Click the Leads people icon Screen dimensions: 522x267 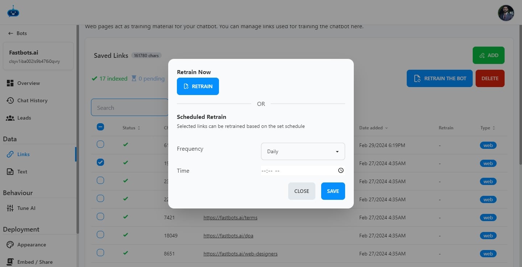click(x=11, y=117)
